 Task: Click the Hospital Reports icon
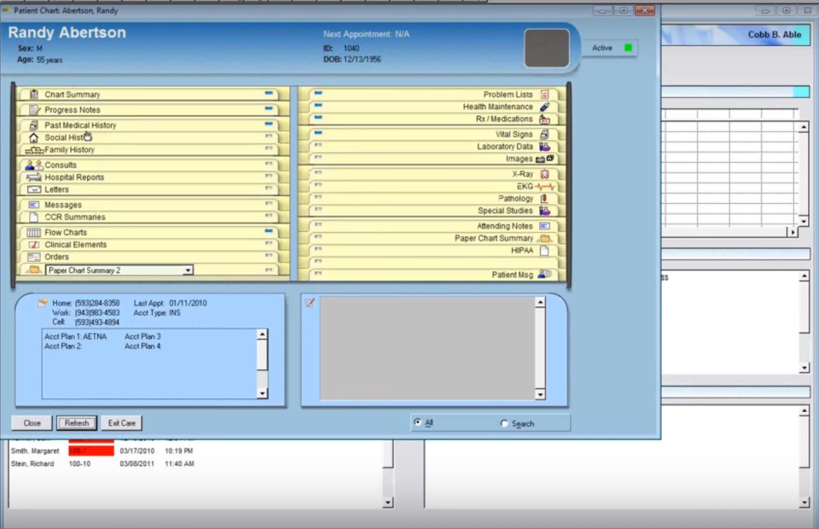tap(34, 177)
